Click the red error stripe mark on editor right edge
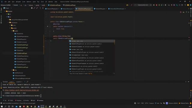192x108 pixels. click(189, 37)
